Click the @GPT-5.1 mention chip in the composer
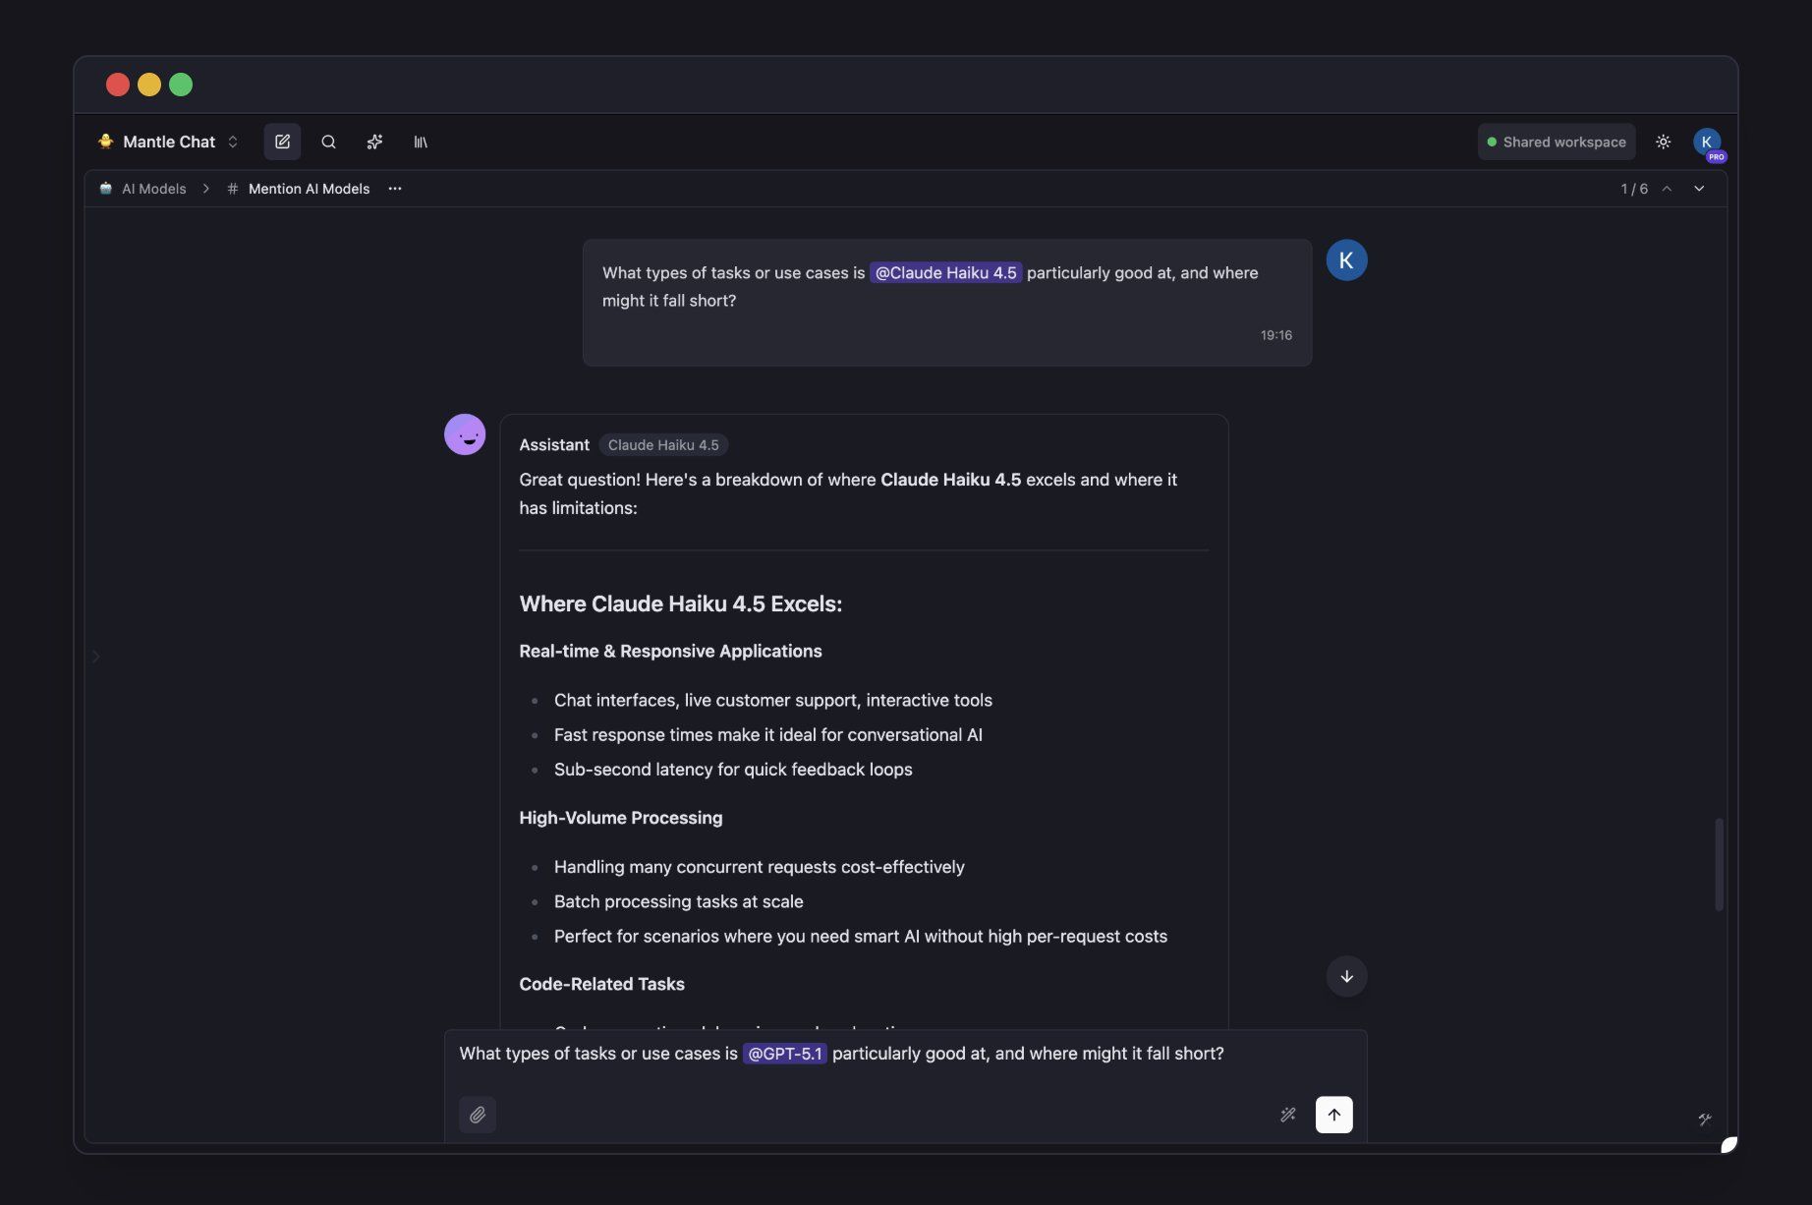The height and width of the screenshot is (1205, 1812). point(784,1054)
